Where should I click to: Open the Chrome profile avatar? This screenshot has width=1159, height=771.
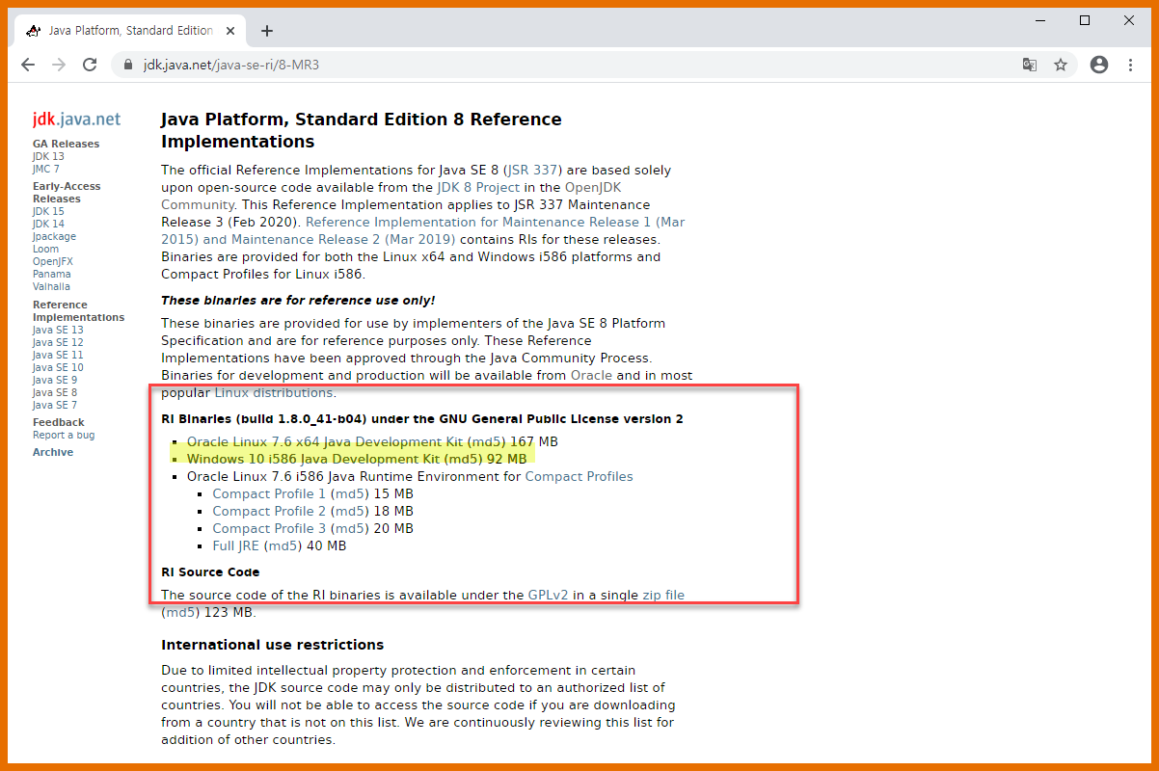(1099, 65)
